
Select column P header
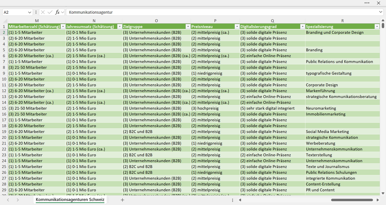coord(215,21)
